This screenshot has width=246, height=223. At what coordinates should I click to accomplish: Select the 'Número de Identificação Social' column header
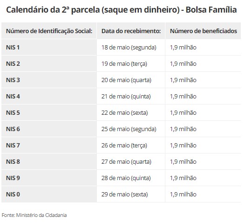click(49, 31)
